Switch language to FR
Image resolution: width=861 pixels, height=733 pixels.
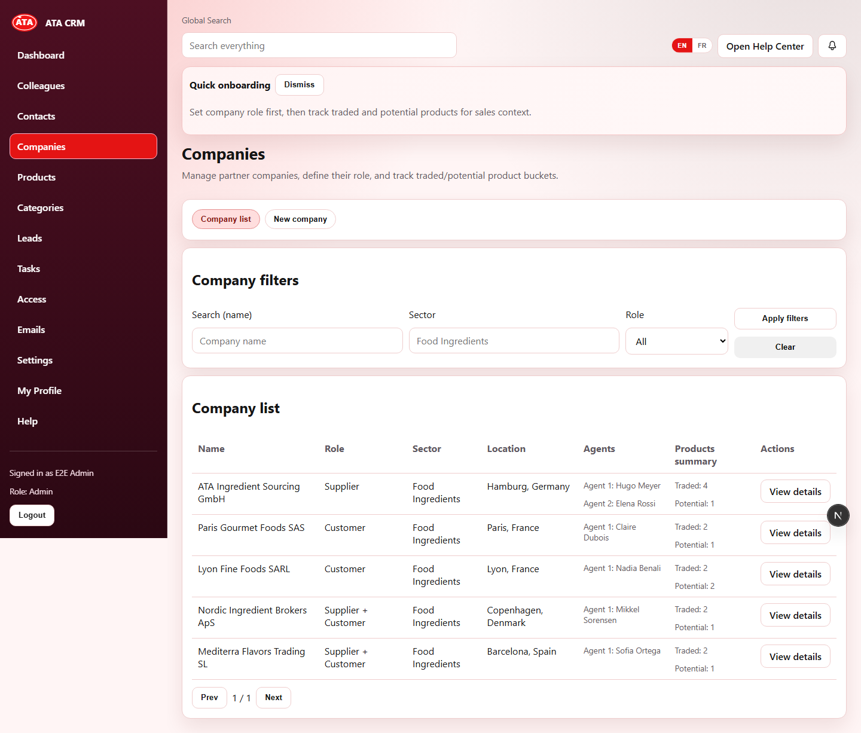(x=701, y=45)
